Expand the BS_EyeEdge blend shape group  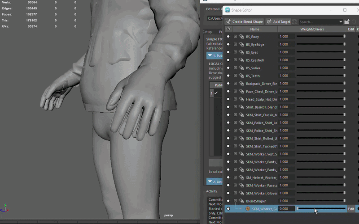point(235,44)
